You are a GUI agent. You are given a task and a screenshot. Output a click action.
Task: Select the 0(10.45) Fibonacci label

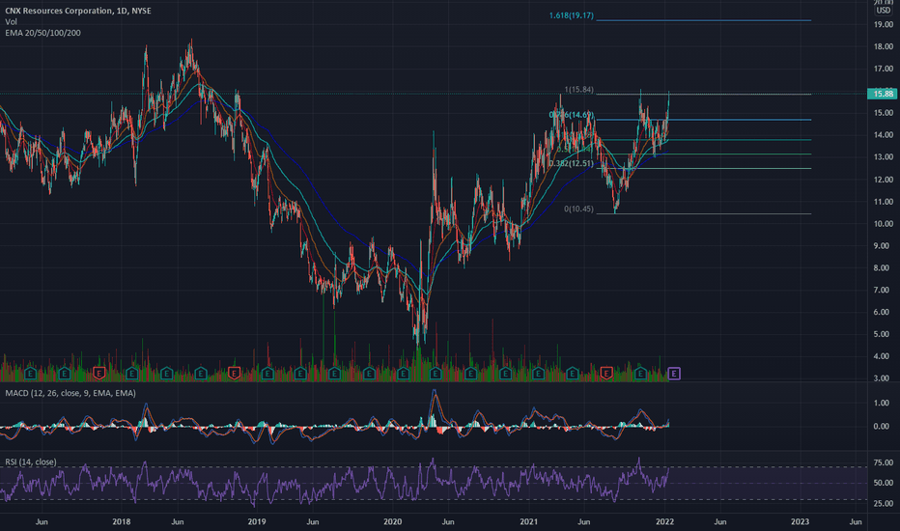coord(578,209)
